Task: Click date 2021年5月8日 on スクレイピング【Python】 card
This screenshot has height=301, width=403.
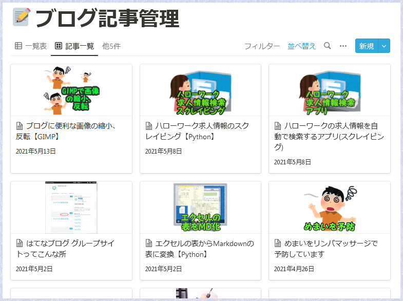Action: [x=163, y=152]
